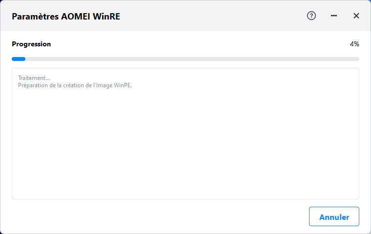Click the Annuler button
The image size is (371, 234).
click(334, 216)
